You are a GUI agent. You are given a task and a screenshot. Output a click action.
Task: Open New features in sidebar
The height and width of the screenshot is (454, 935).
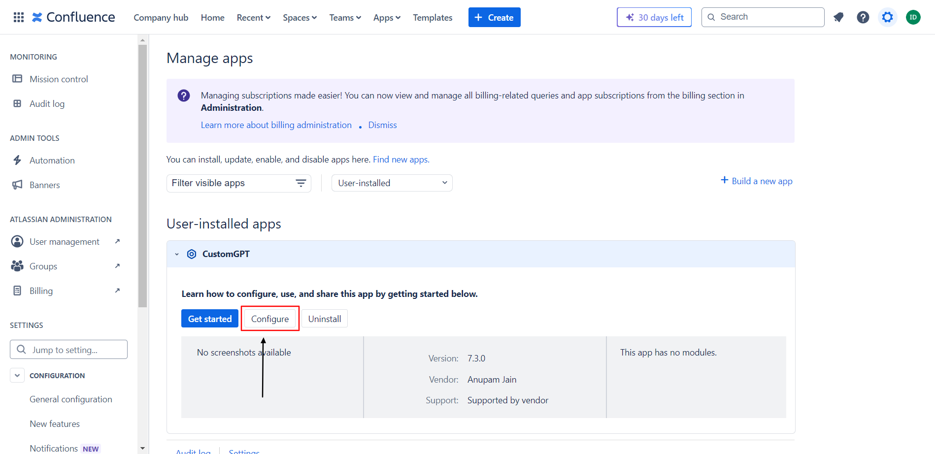(55, 424)
